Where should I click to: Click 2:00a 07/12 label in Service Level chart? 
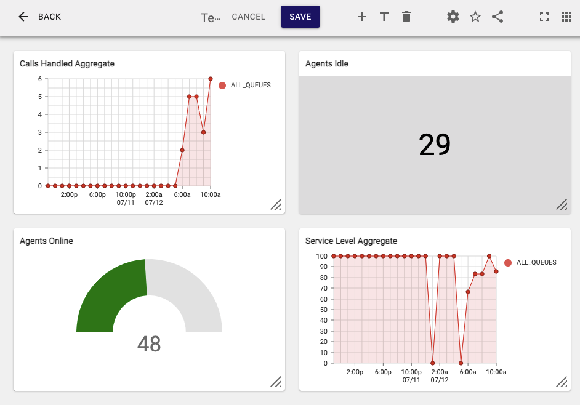(440, 376)
